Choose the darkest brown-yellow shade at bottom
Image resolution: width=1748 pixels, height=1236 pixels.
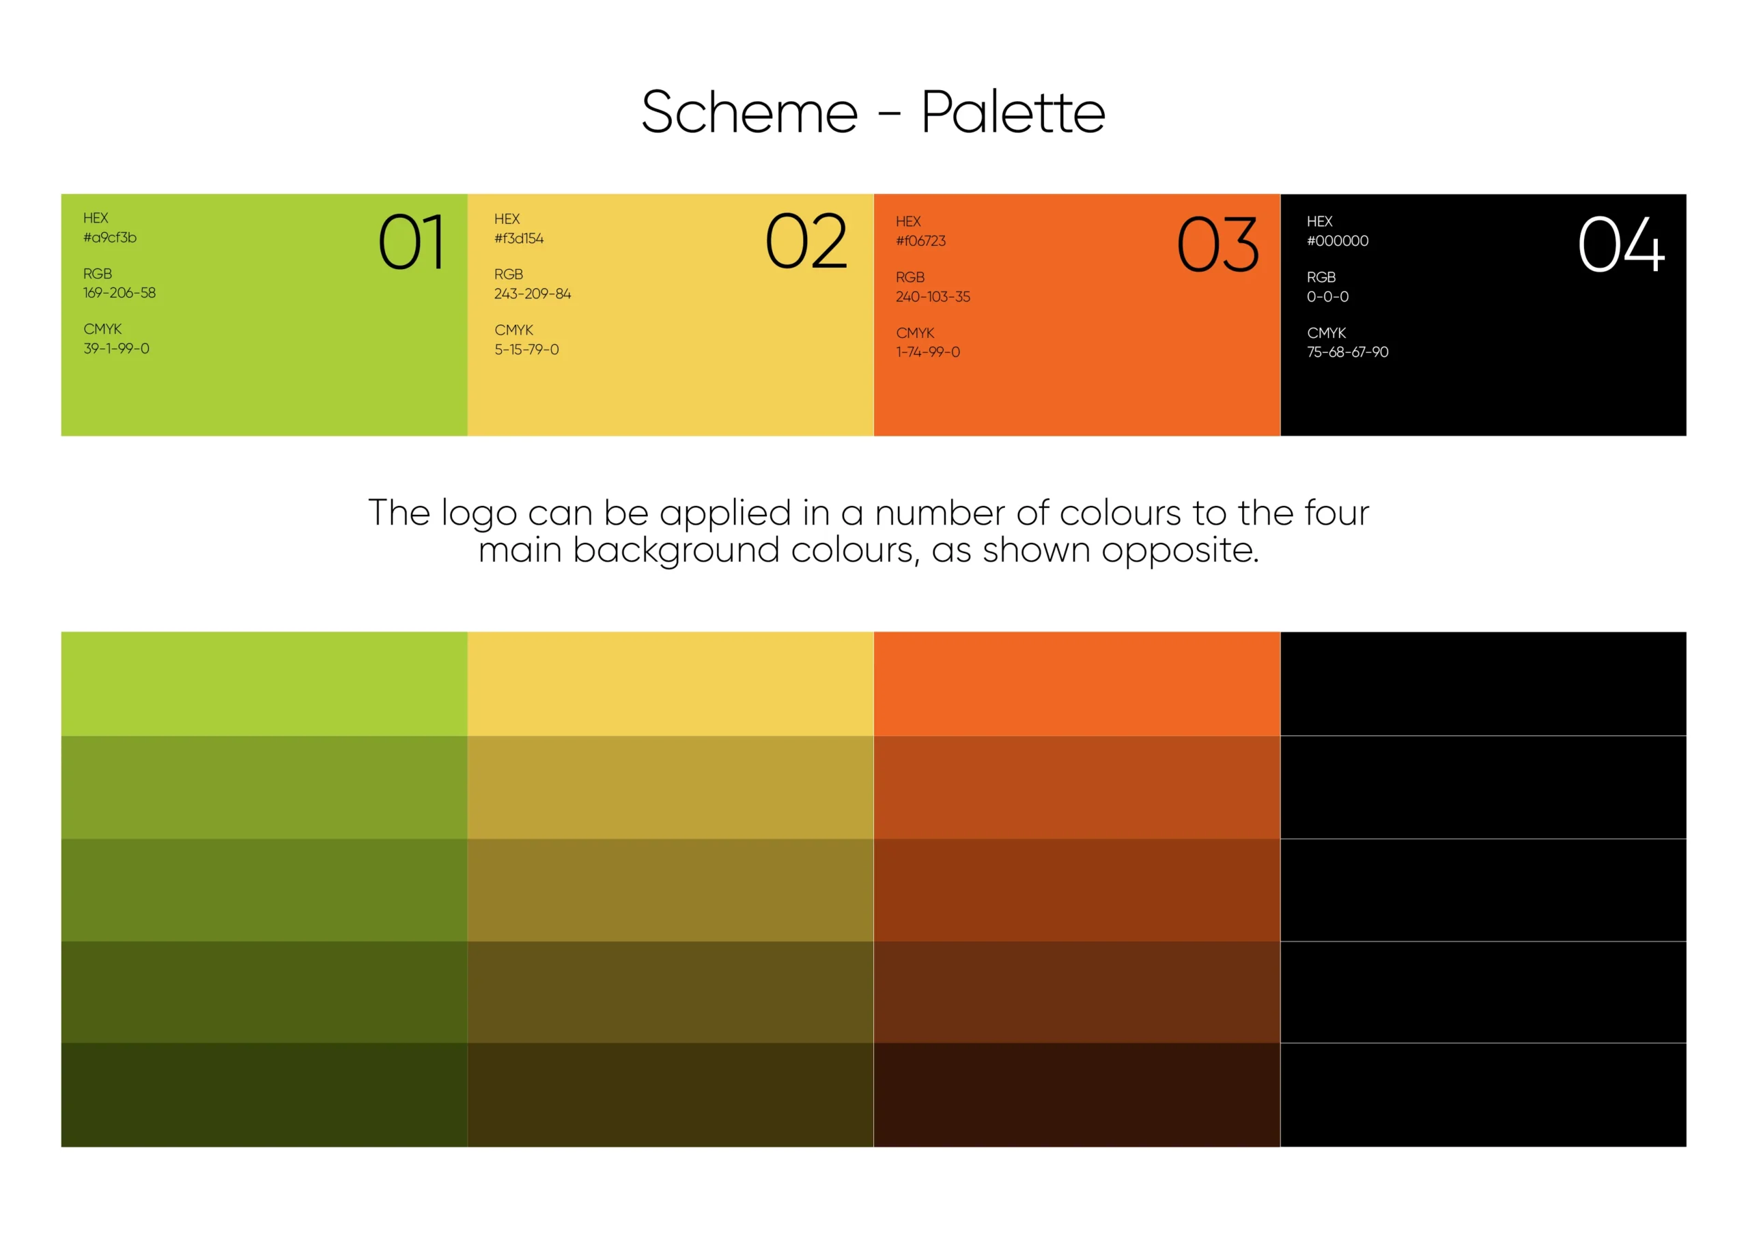[671, 1095]
